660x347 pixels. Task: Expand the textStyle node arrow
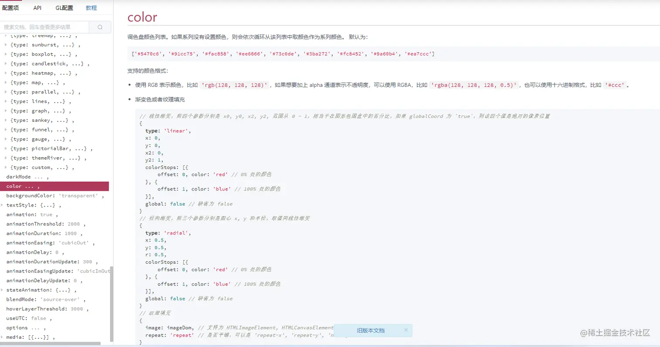point(2,205)
